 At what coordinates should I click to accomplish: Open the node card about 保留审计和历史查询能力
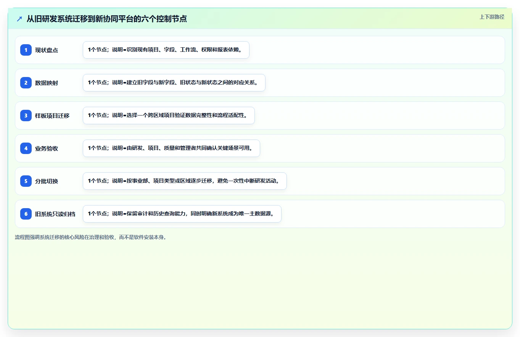click(182, 214)
